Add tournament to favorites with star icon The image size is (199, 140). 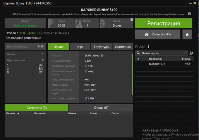pyautogui.click(x=187, y=34)
